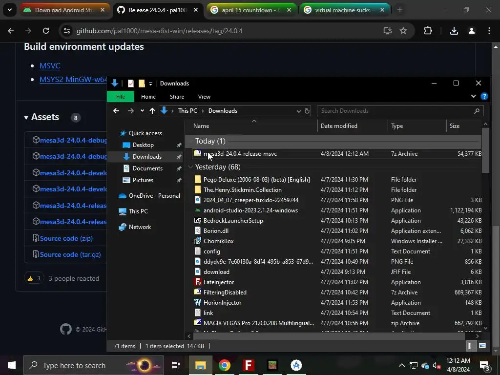
Task: Open Explorer help question mark icon
Action: pyautogui.click(x=484, y=96)
